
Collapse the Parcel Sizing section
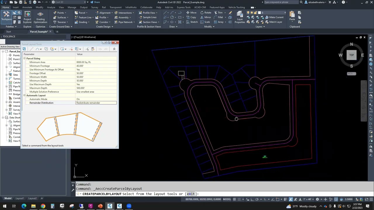[x=25, y=58]
